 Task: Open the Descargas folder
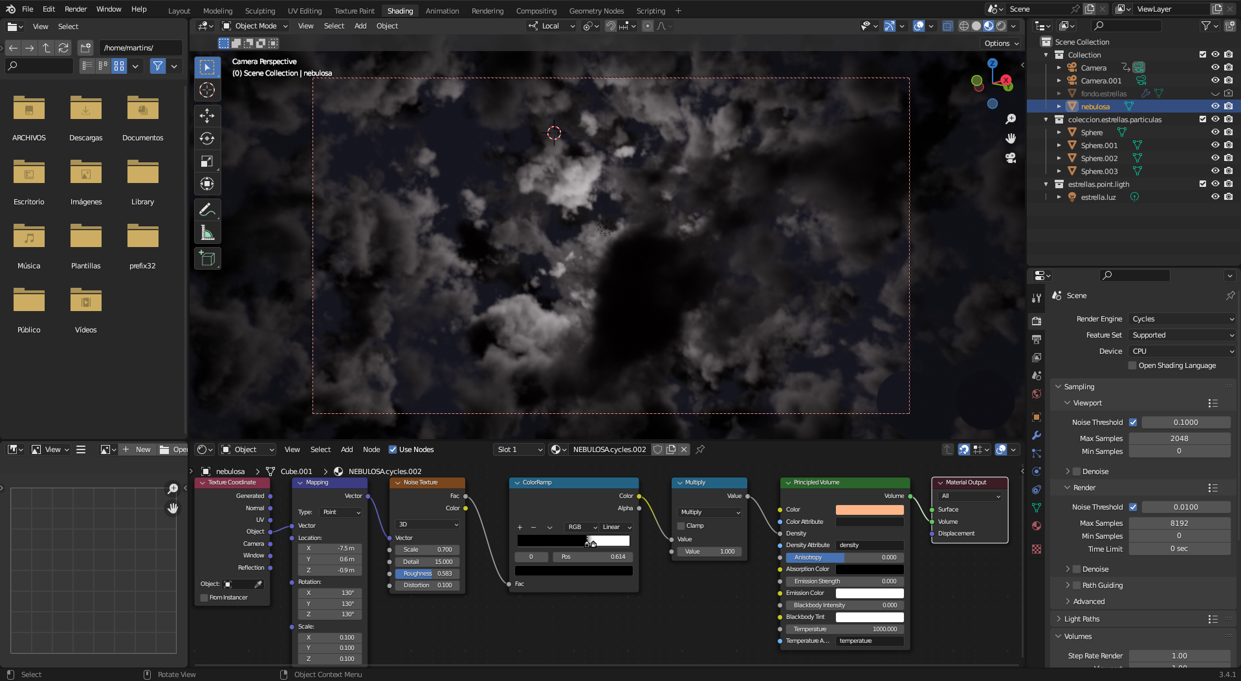coord(86,118)
